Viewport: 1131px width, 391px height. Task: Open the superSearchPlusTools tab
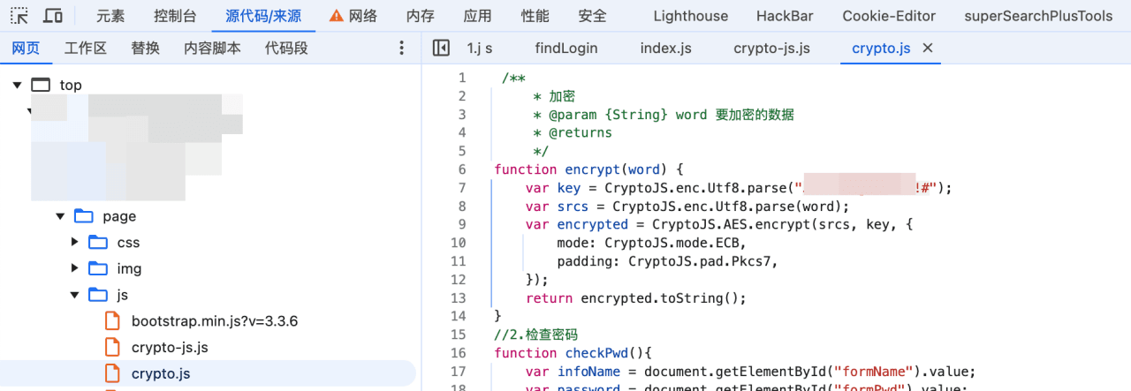point(1038,16)
